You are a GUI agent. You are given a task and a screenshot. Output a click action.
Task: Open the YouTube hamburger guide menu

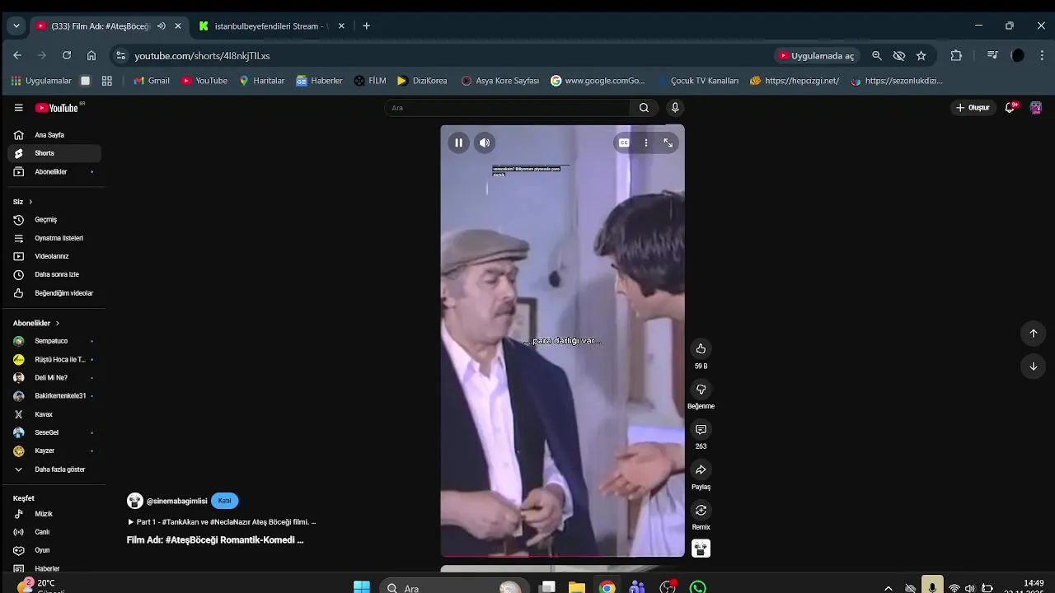pyautogui.click(x=18, y=108)
